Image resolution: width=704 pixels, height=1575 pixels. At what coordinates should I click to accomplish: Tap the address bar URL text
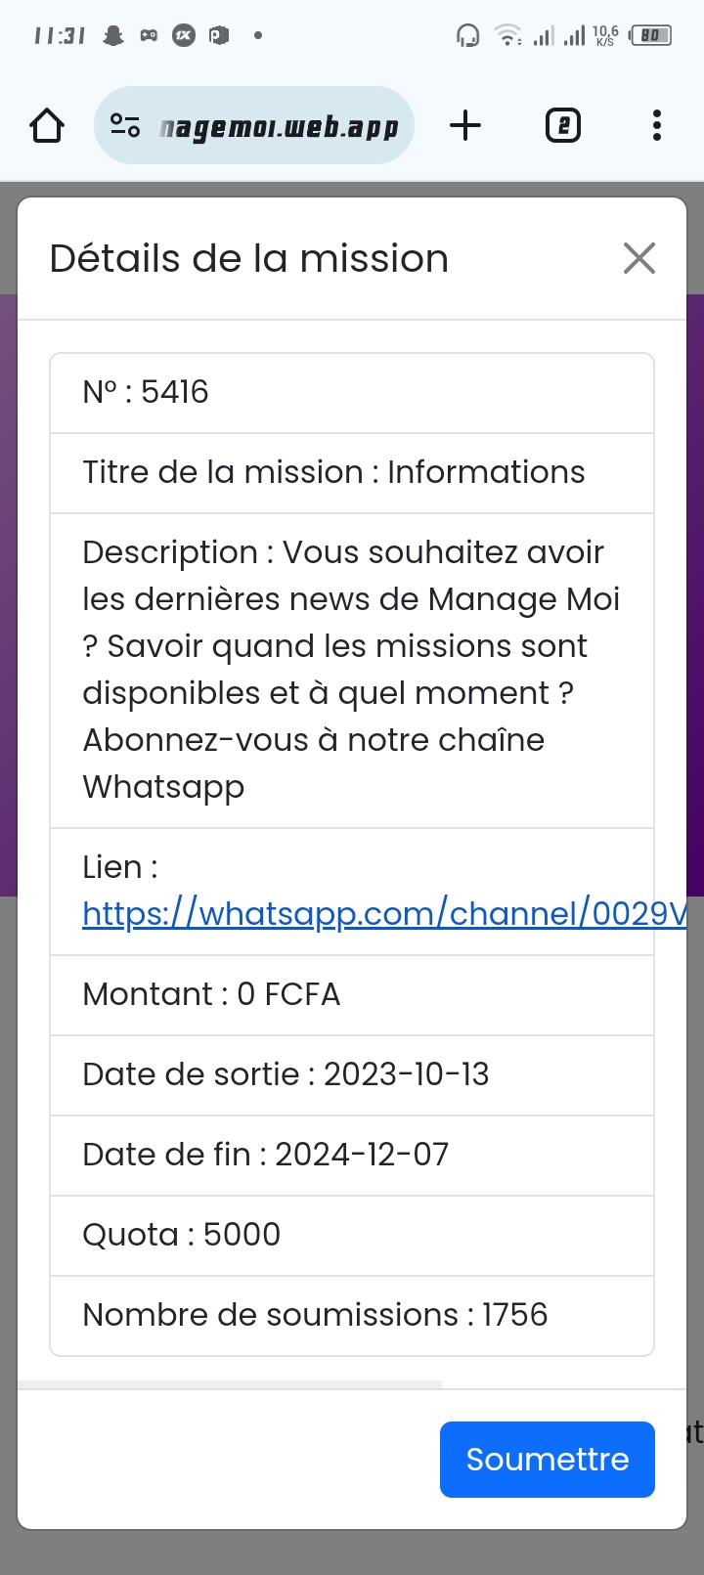click(280, 127)
